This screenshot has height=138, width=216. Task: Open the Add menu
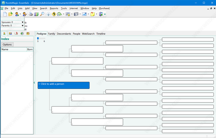click(27, 8)
